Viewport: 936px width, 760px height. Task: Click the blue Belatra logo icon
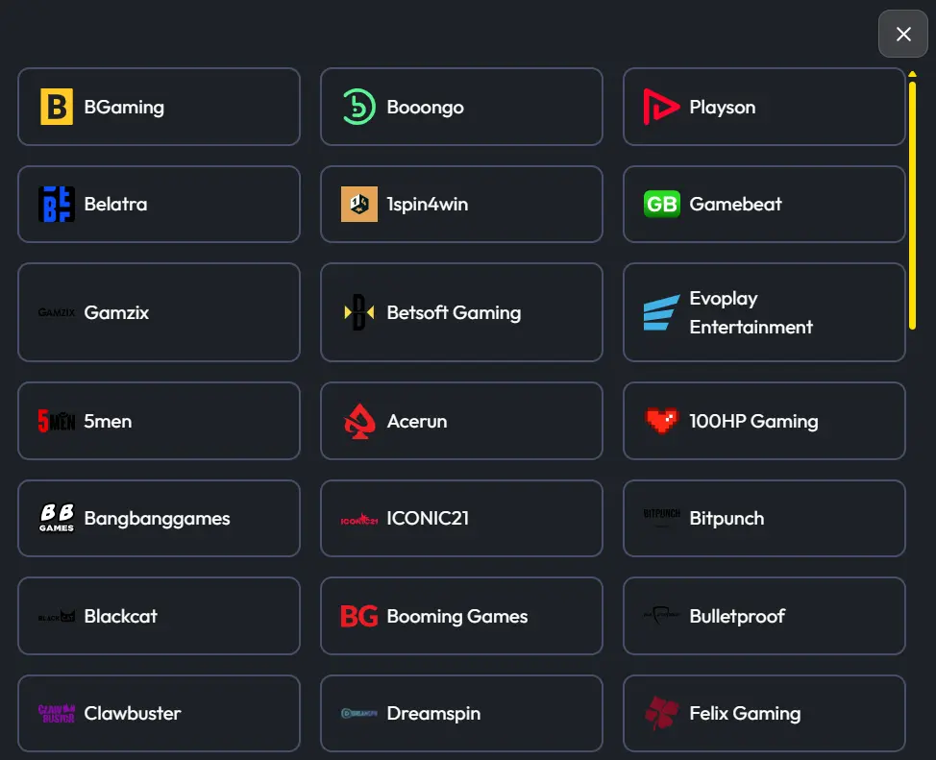pyautogui.click(x=57, y=205)
